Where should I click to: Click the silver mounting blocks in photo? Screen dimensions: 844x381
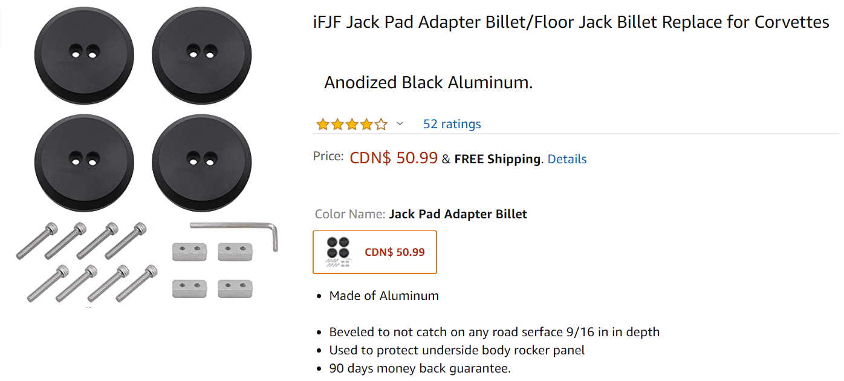[x=212, y=269]
